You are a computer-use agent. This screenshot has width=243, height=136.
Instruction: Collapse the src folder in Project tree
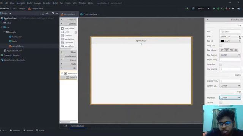[x=2, y=28]
